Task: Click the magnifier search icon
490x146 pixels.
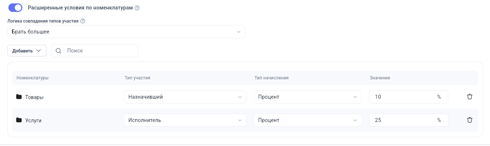Action: tap(58, 51)
